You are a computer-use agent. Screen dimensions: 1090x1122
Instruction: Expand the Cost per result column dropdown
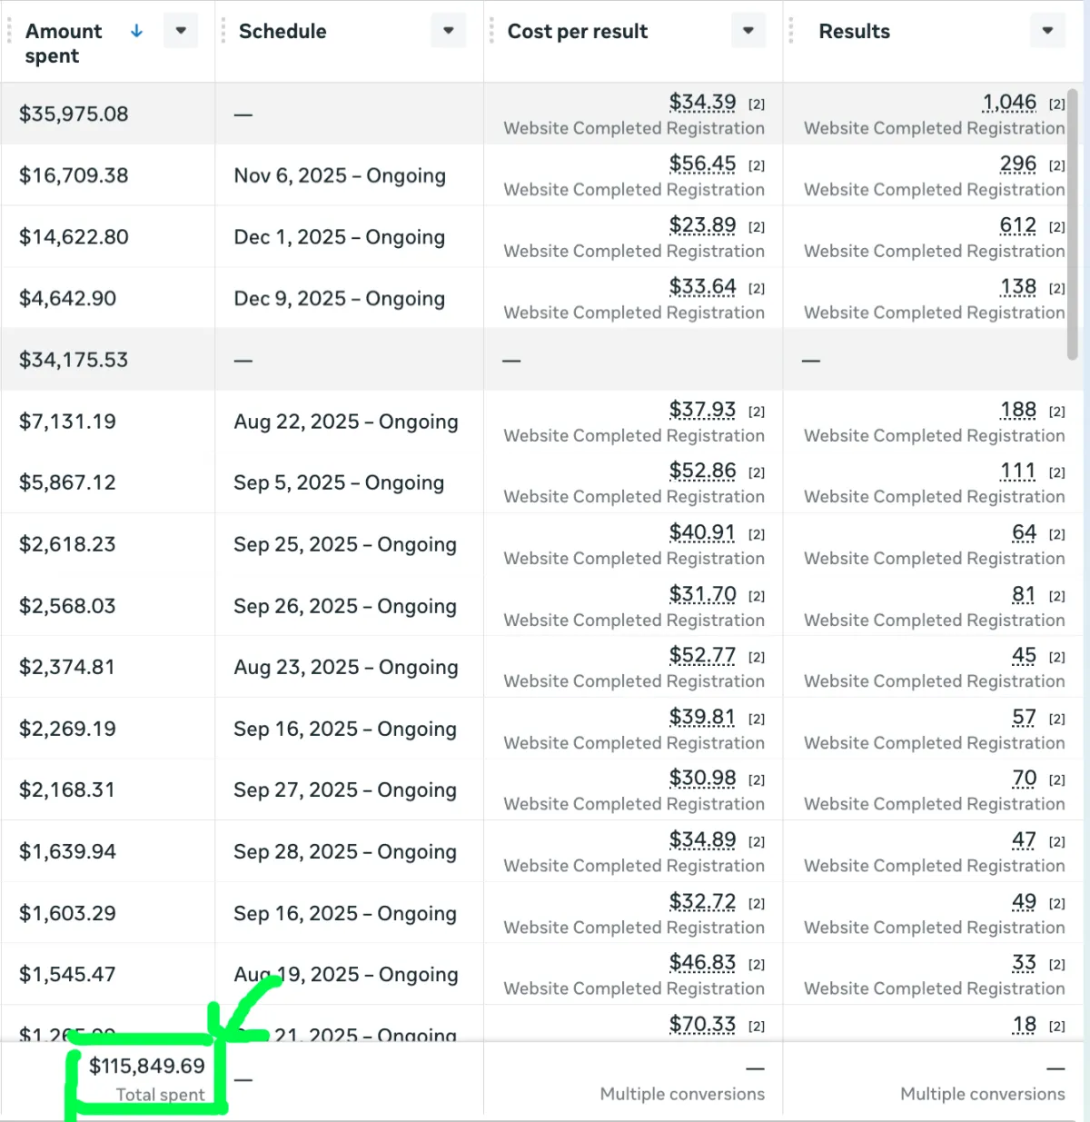tap(748, 31)
